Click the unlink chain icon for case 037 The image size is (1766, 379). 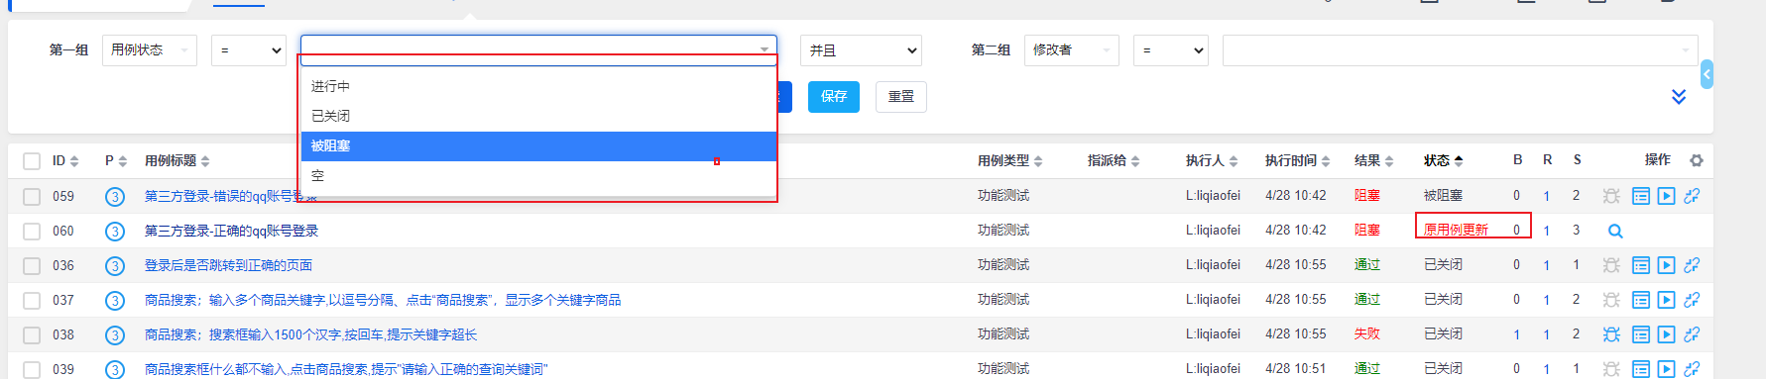click(x=1692, y=300)
